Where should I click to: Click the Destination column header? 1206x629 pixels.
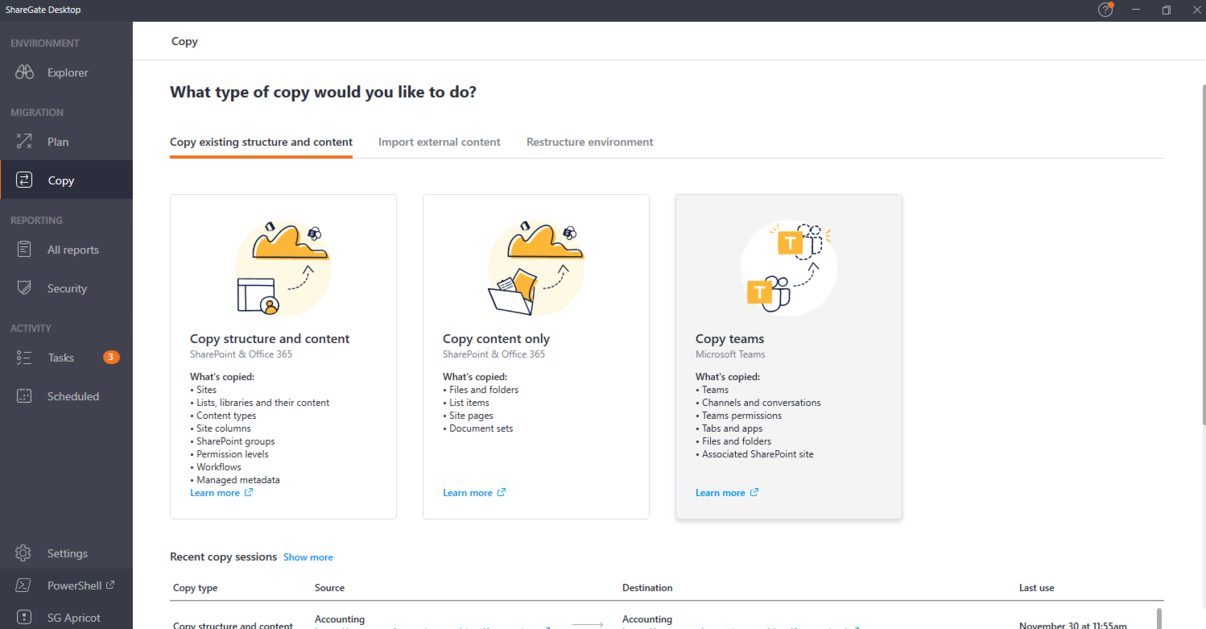647,588
